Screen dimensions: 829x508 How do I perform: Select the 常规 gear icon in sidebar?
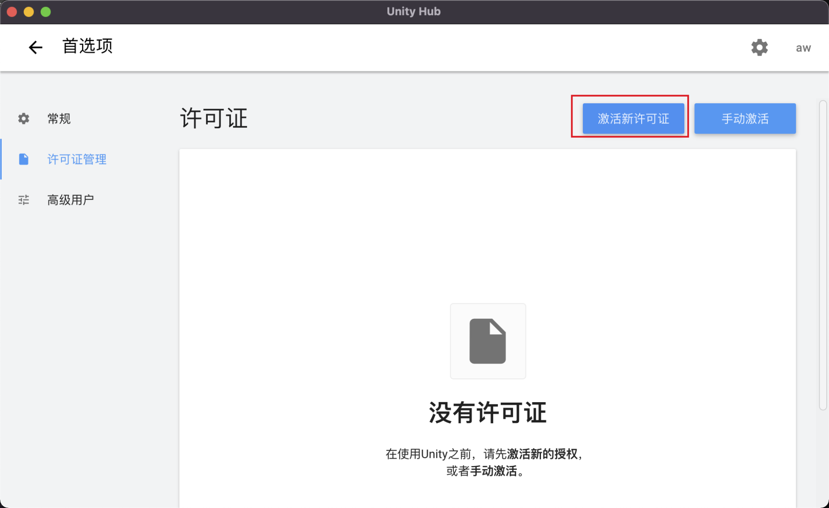[x=24, y=118]
